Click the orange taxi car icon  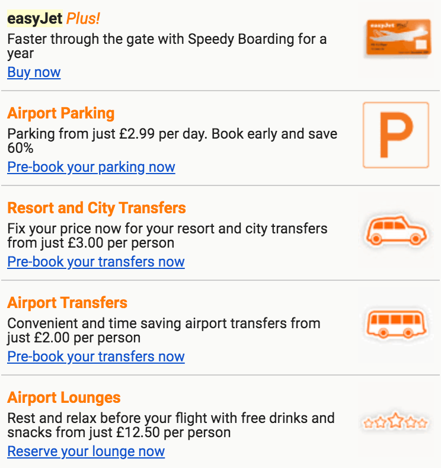pos(396,231)
